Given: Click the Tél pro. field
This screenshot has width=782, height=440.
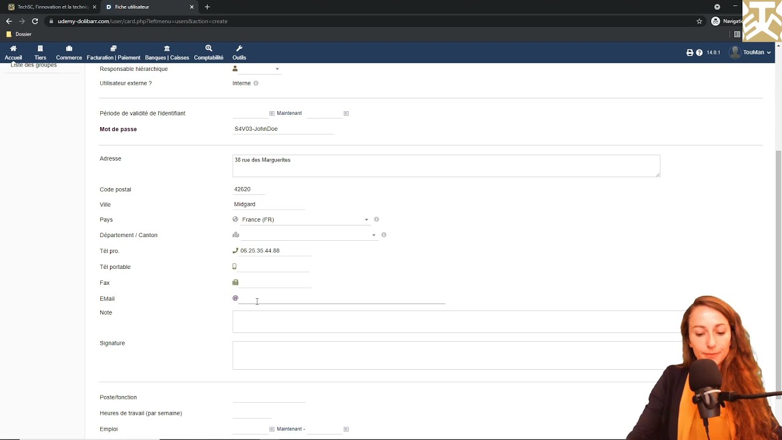Looking at the screenshot, I should coord(275,251).
